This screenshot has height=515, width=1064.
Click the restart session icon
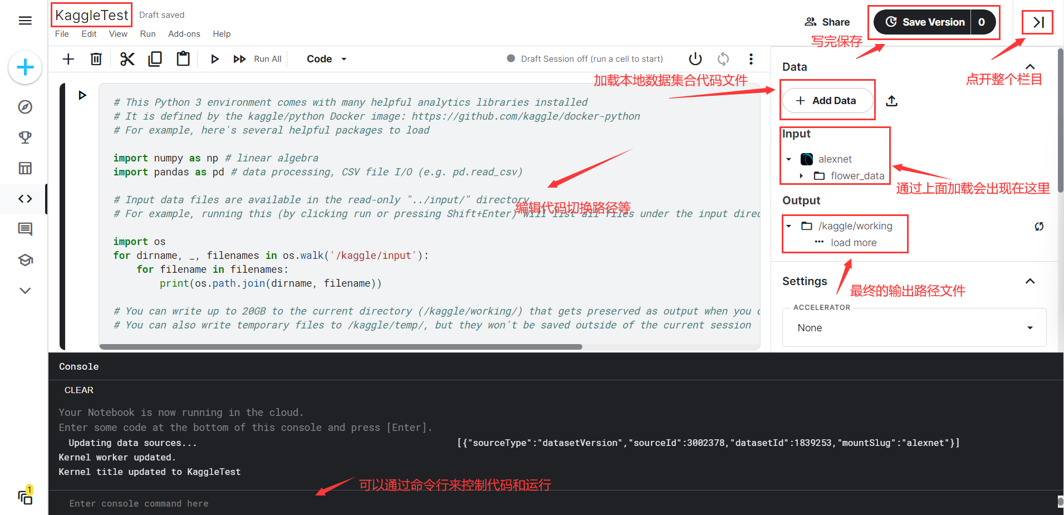pos(723,59)
